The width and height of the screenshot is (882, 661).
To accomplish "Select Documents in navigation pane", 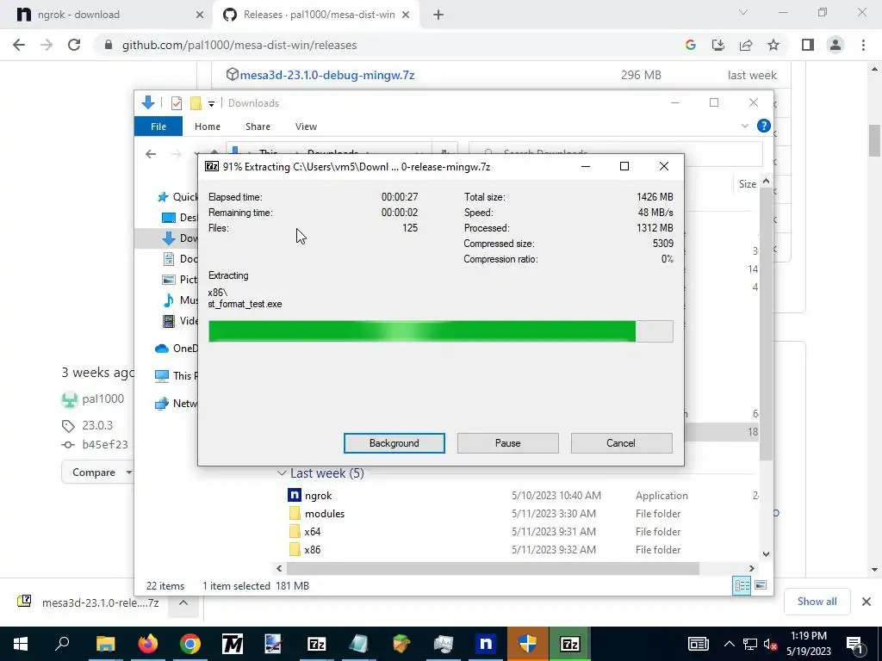I will coord(179,258).
